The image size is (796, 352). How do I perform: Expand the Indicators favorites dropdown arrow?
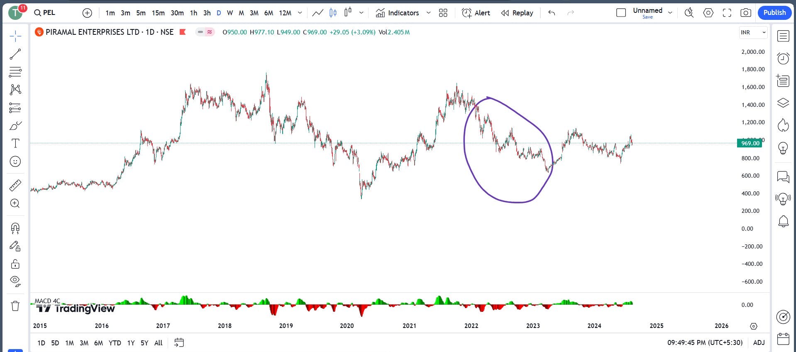coord(429,13)
